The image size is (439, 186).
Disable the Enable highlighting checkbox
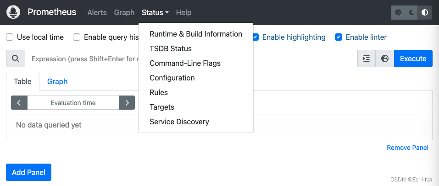(x=256, y=37)
